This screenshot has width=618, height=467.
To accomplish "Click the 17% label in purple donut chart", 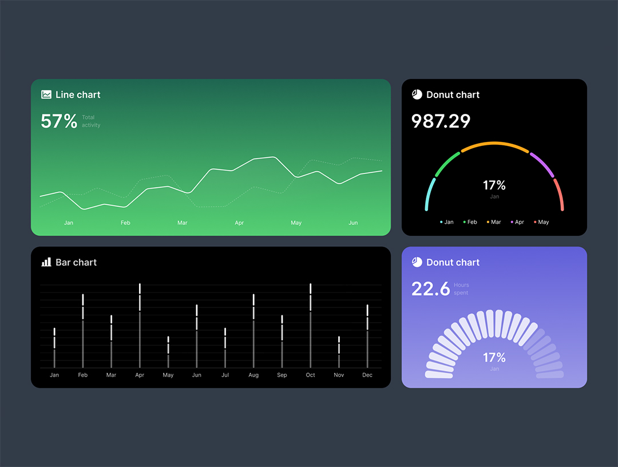I will (x=494, y=358).
